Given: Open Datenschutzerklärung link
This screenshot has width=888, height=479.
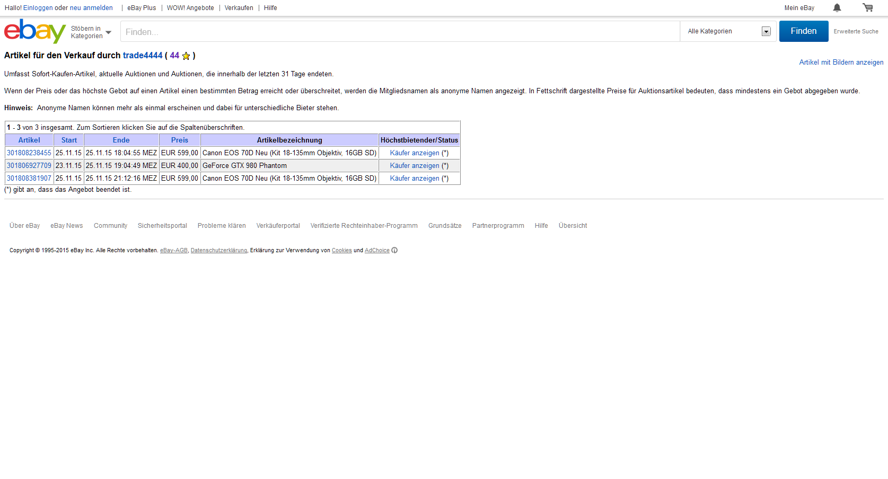Looking at the screenshot, I should (x=219, y=251).
